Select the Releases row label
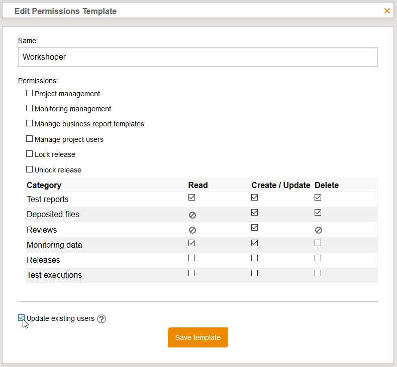397x367 pixels. click(43, 260)
